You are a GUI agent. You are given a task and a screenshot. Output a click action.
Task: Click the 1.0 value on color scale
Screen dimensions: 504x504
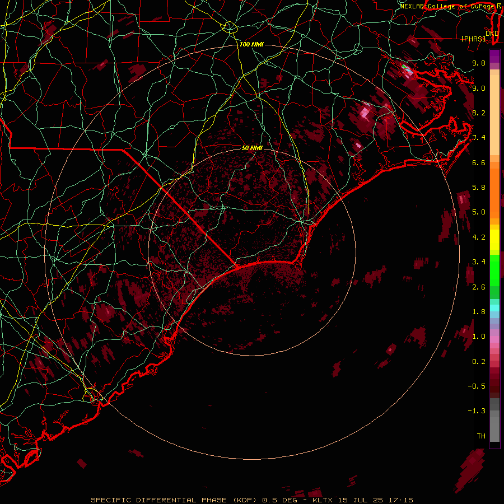(479, 337)
